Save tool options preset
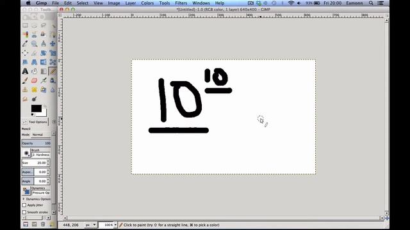The image size is (410, 230). [x=26, y=224]
